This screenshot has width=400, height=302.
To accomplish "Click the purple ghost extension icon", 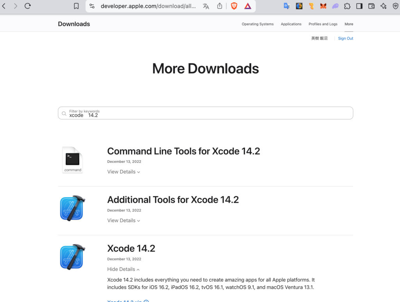I will [335, 6].
